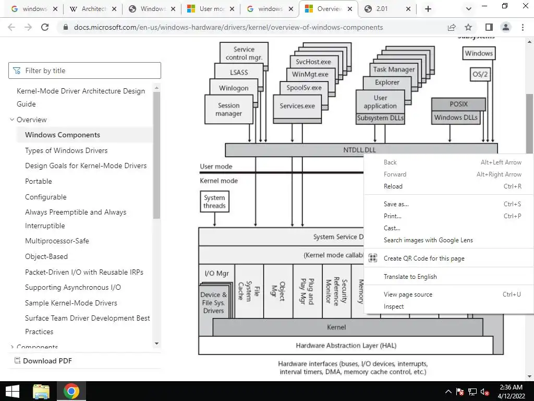Open Sample Kernel-Mode Drivers

[x=71, y=303]
